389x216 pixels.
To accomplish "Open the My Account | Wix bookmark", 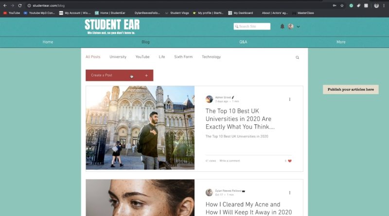I will pyautogui.click(x=75, y=13).
